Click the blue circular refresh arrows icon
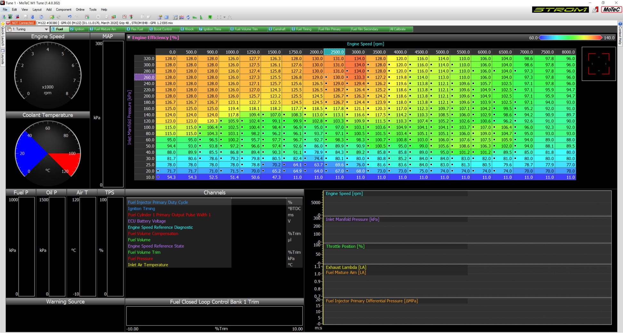 [x=188, y=17]
